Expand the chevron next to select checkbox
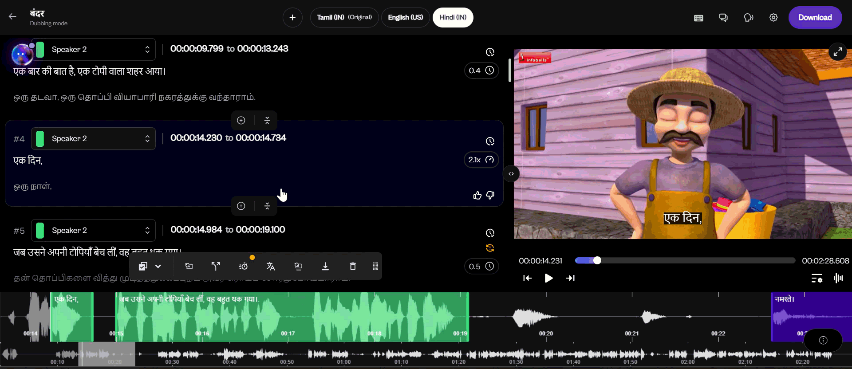The image size is (852, 369). pyautogui.click(x=158, y=266)
